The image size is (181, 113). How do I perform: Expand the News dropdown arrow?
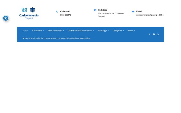pos(134,31)
